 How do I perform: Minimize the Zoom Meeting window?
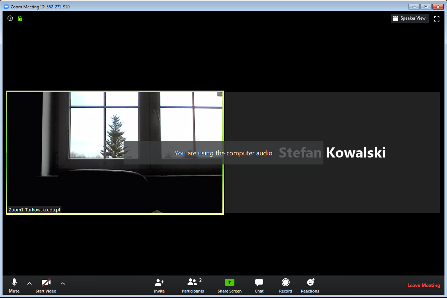tap(414, 7)
